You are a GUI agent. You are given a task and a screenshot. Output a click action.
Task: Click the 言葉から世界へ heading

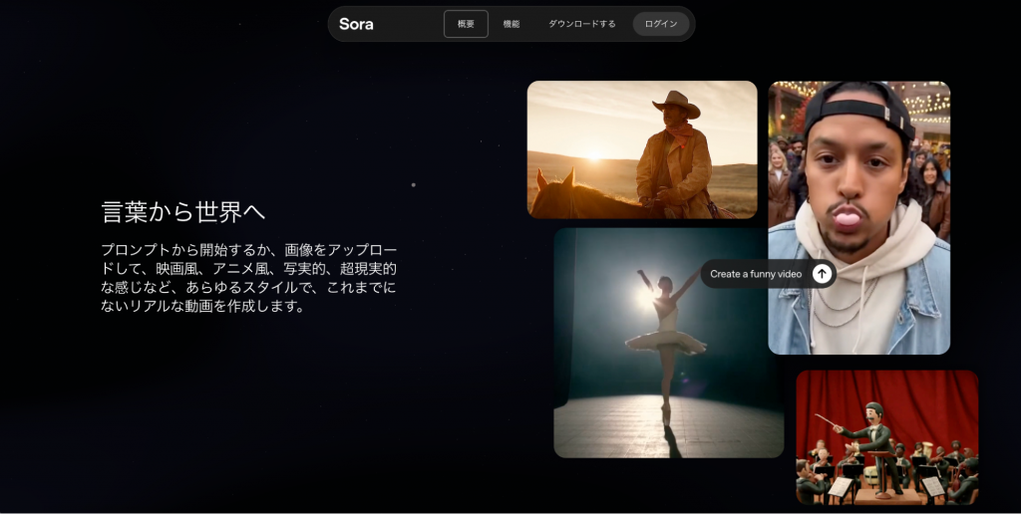pyautogui.click(x=183, y=212)
